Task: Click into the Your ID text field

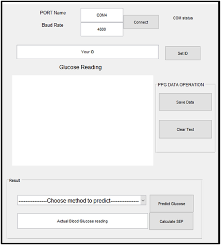Action: click(87, 52)
